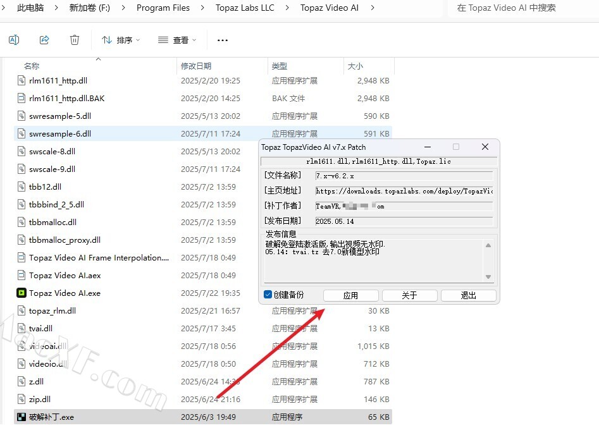
Task: Click the 发布日期 field 2025.05.14
Action: click(x=404, y=221)
